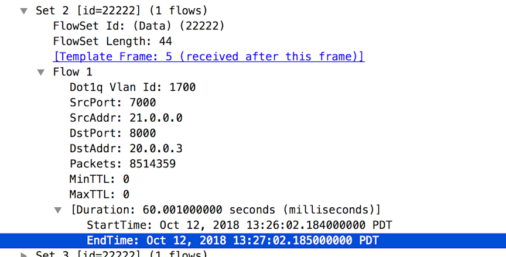Select the DstAddr: 20.0.0.3 field
The height and width of the screenshot is (257, 506).
pyautogui.click(x=126, y=148)
